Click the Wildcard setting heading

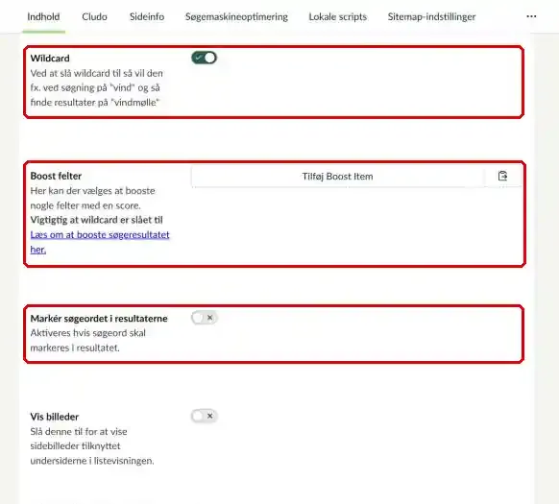(x=50, y=59)
